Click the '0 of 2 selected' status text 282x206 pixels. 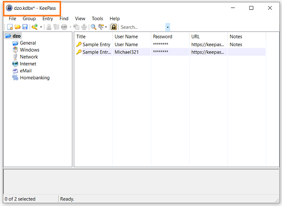(20, 199)
